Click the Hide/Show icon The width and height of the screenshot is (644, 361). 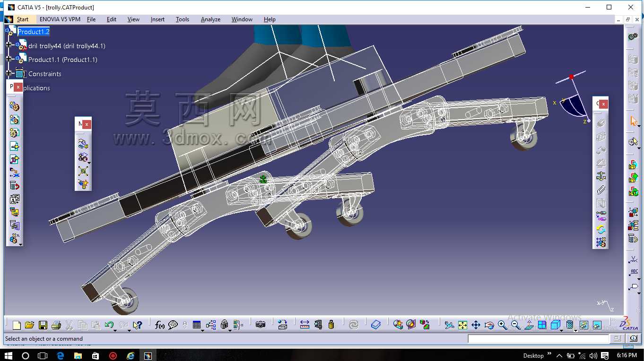tap(583, 325)
